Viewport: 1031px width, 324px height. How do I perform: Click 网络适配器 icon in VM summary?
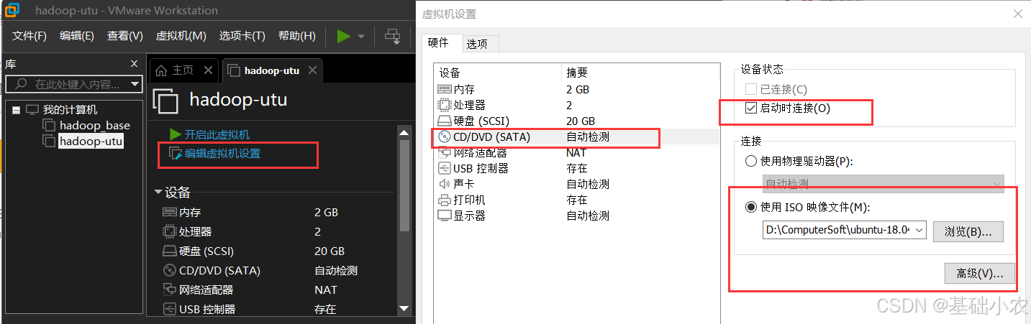[170, 290]
